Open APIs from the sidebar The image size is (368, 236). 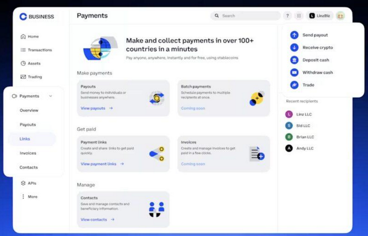pos(28,183)
